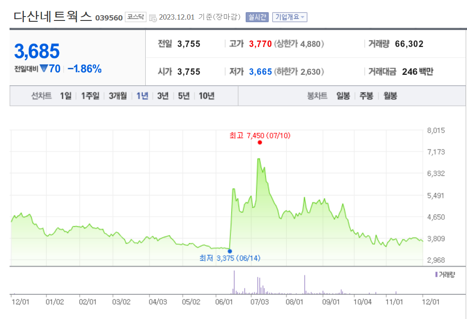Switch to 주봉 candlestick chart
The height and width of the screenshot is (319, 467).
[366, 96]
